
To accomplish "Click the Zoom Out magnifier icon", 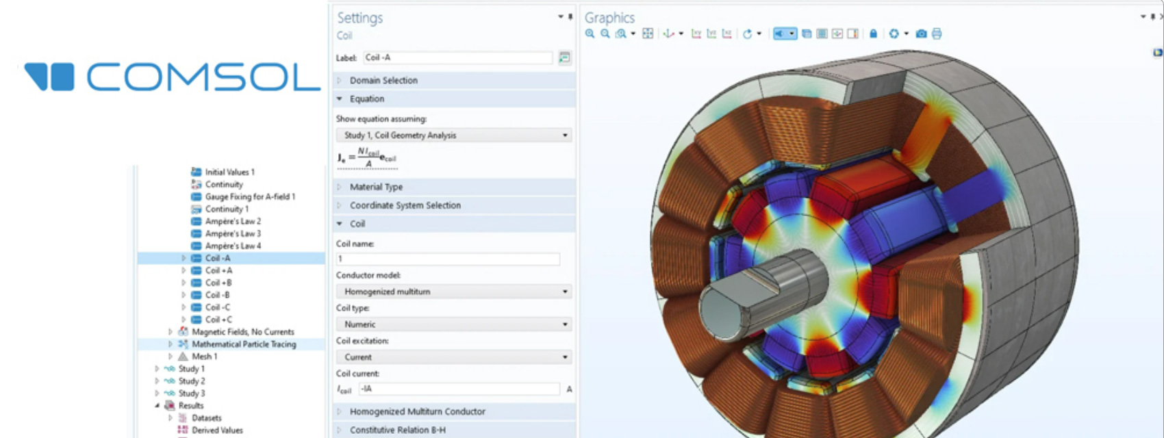I will tap(605, 34).
